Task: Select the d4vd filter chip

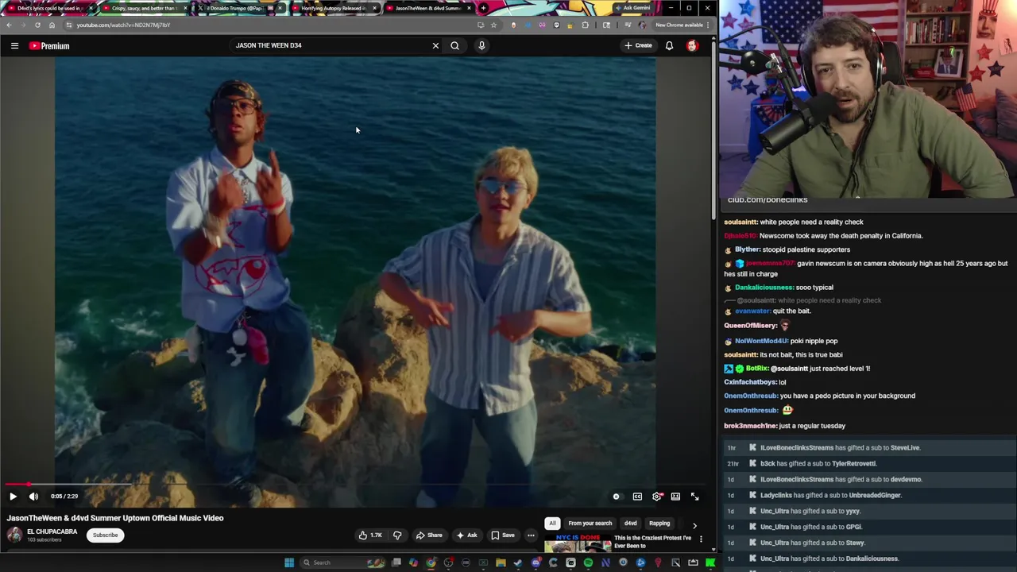Action: tap(630, 523)
